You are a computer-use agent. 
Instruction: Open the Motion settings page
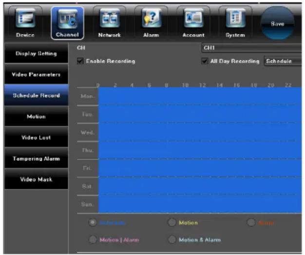pos(37,117)
